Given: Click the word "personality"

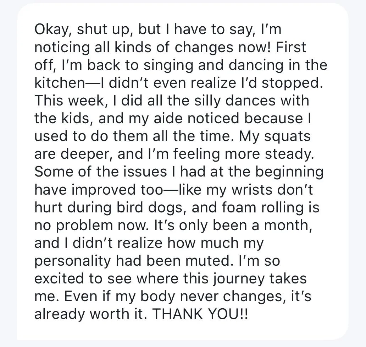Looking at the screenshot, I should coord(73,261).
